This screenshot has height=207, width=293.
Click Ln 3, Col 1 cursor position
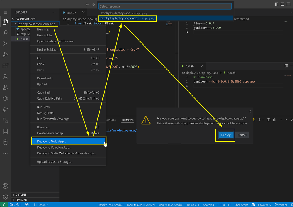tap(193, 205)
